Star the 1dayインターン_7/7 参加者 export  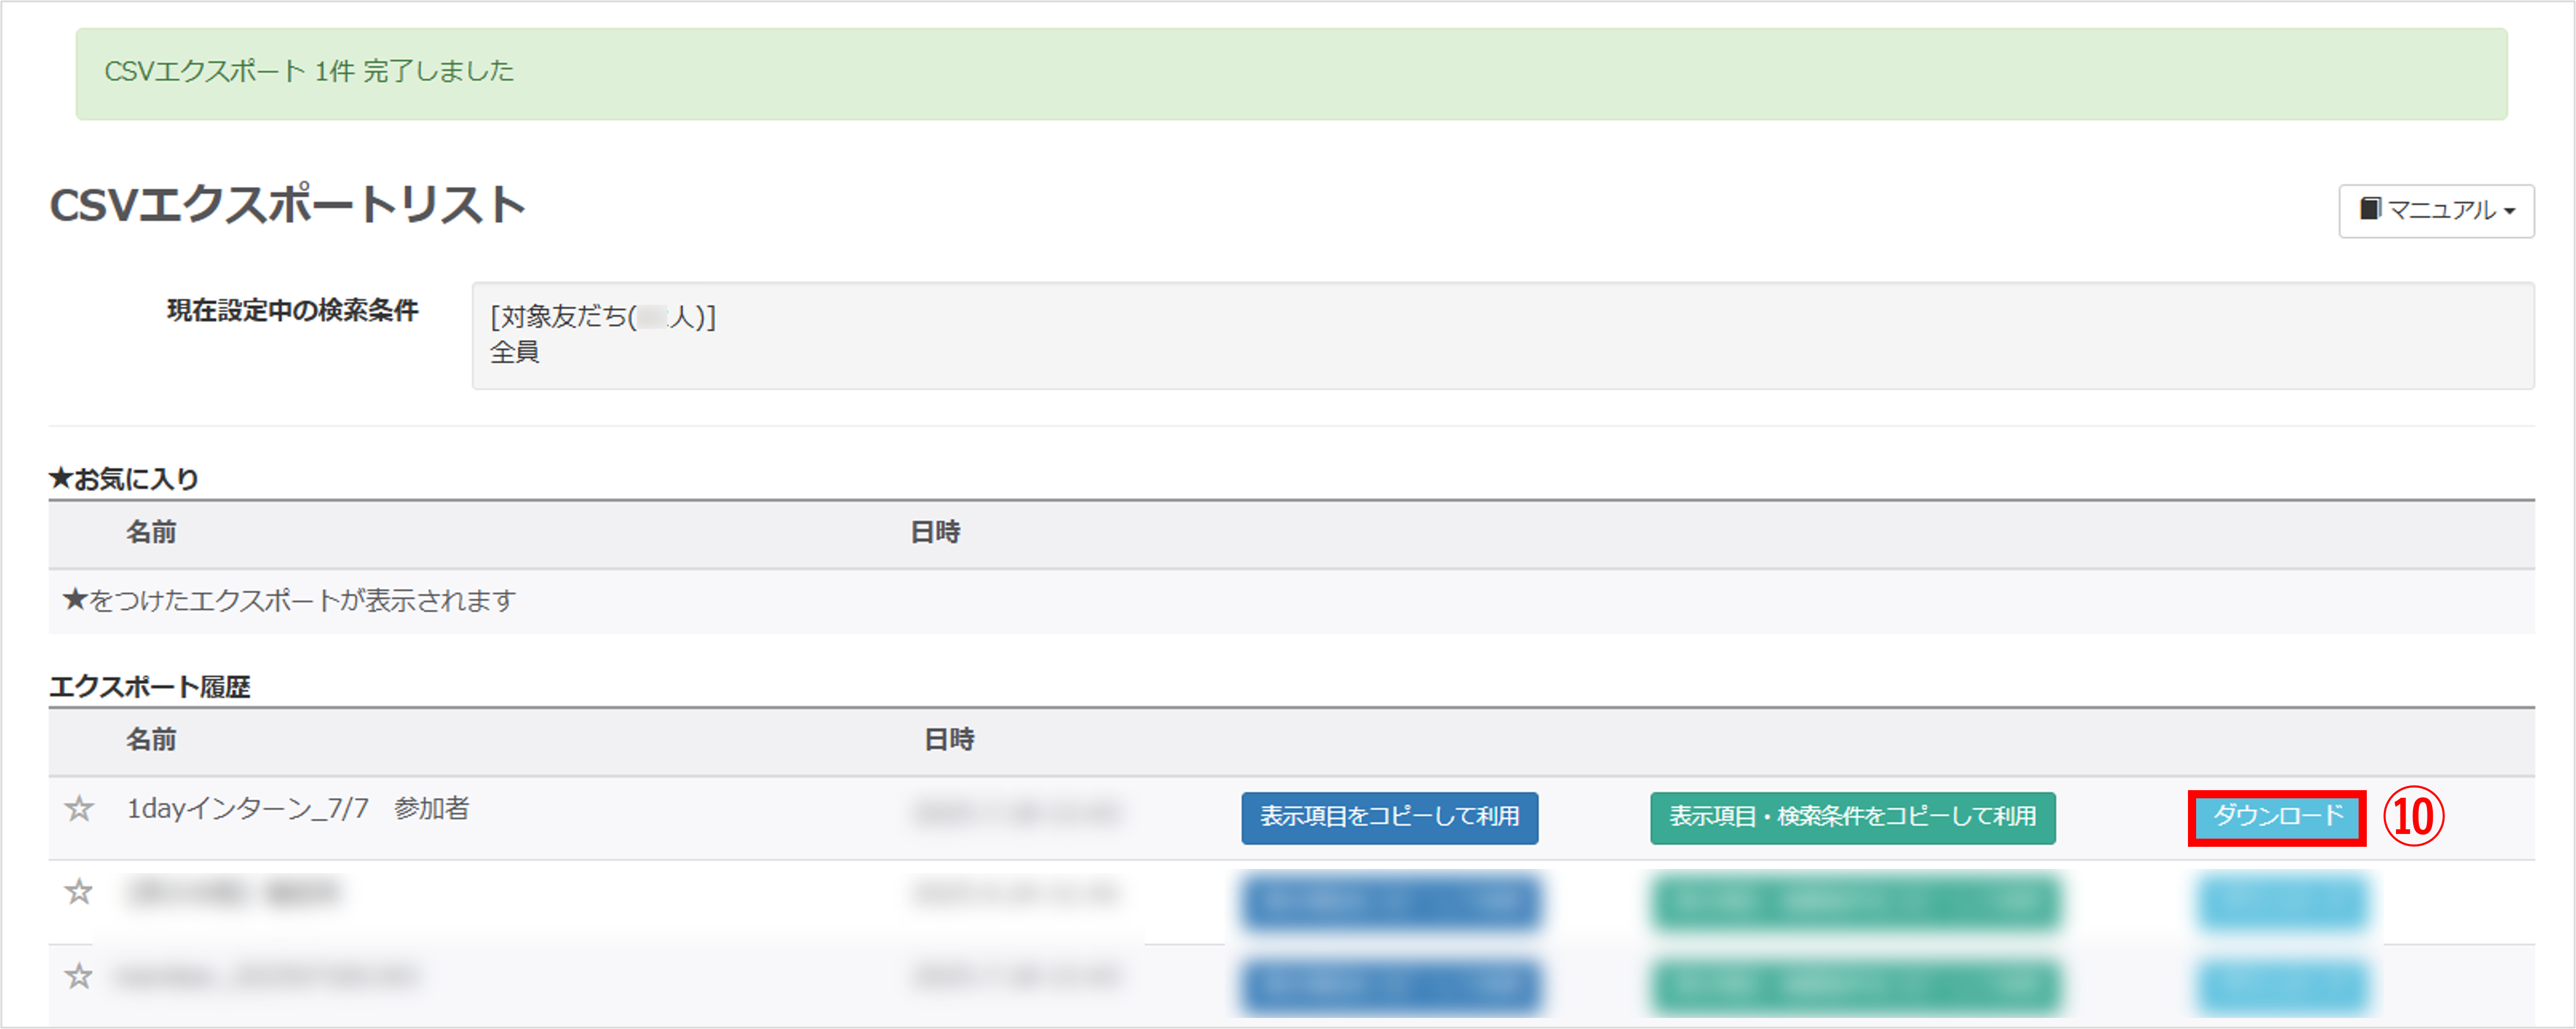pyautogui.click(x=79, y=808)
